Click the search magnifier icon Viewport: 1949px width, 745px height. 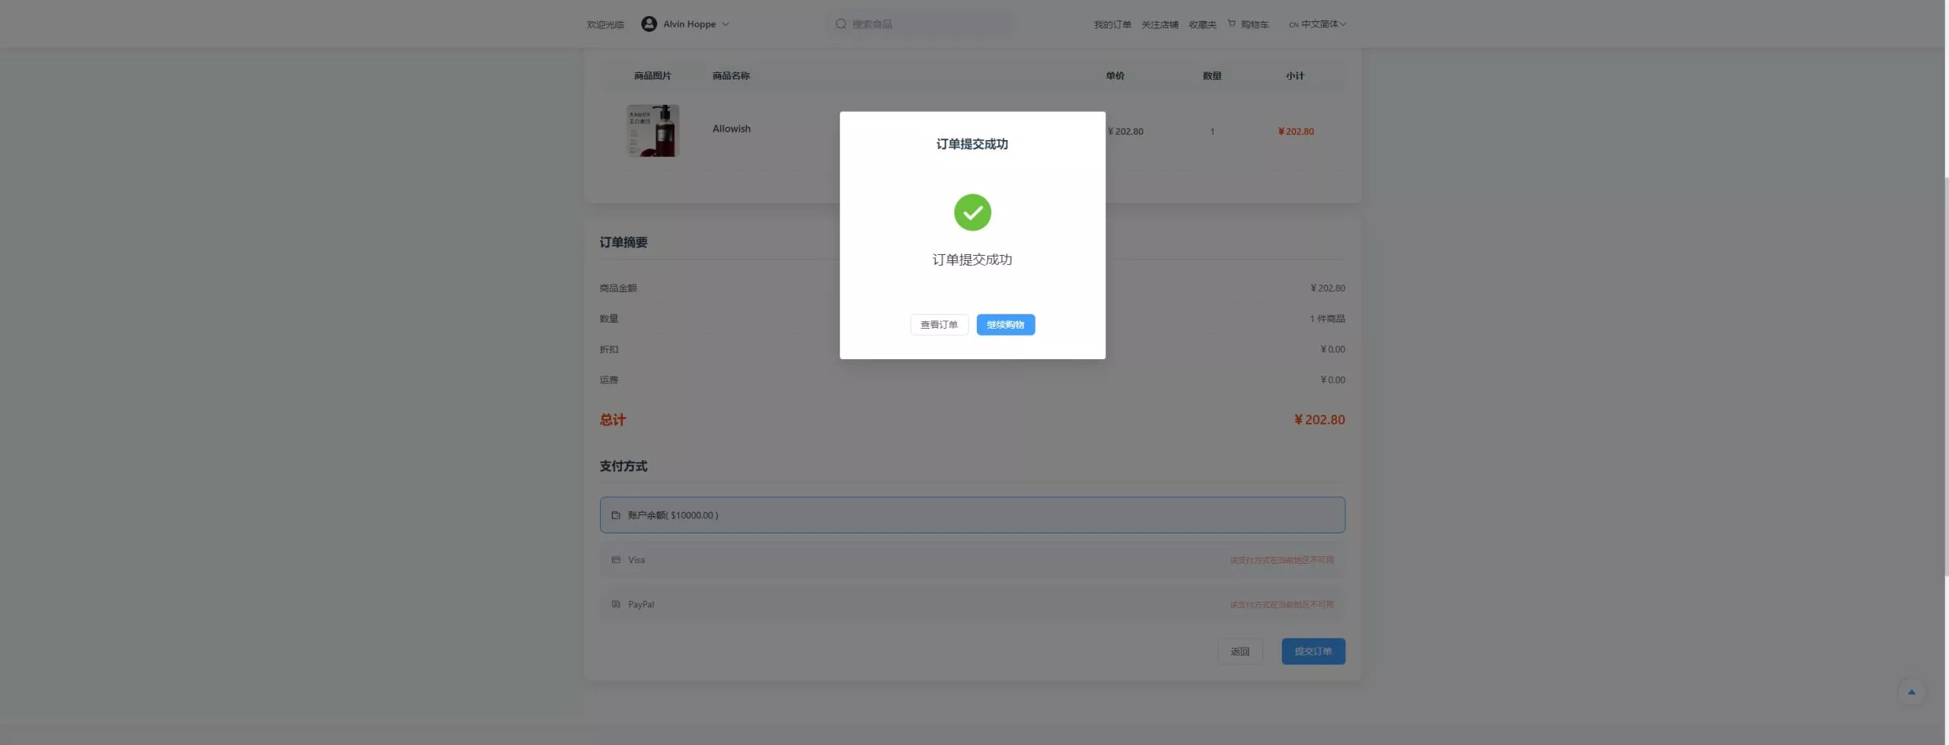pyautogui.click(x=841, y=24)
